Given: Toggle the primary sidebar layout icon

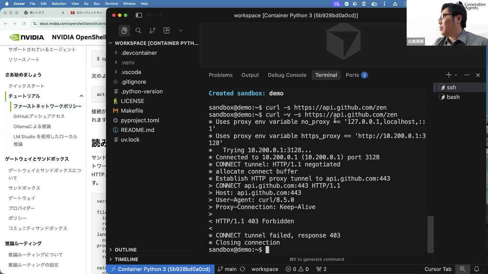Looking at the screenshot, I should coord(139,15).
